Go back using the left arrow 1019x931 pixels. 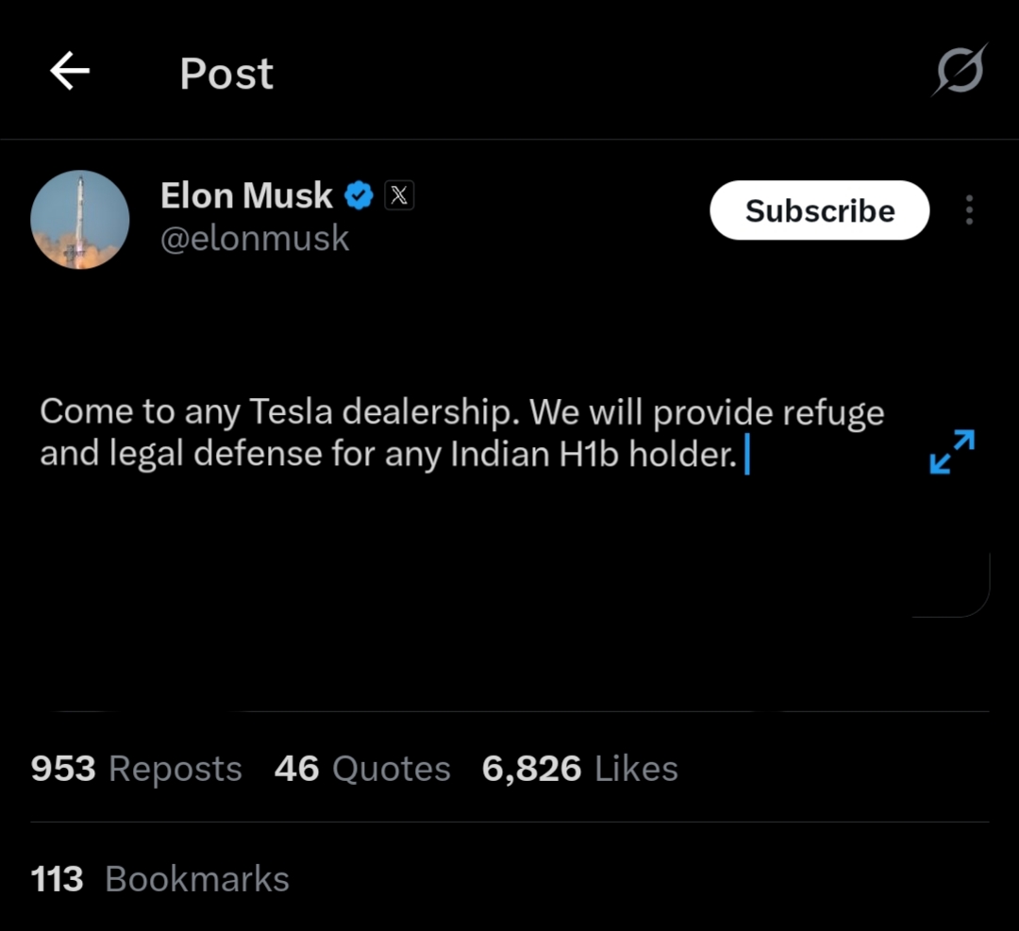tap(70, 71)
